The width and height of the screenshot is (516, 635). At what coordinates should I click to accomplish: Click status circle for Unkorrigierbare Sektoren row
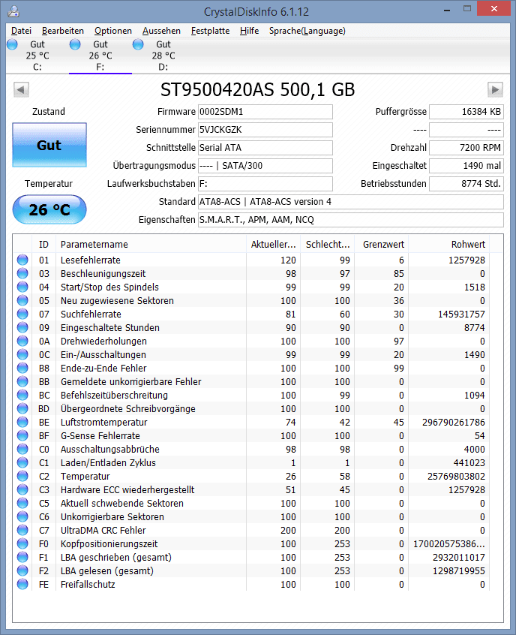(22, 516)
